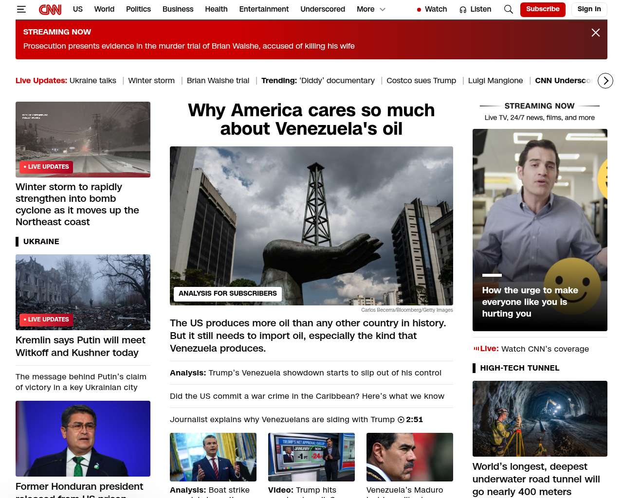Click Watch CNN's coverage live link

point(545,349)
